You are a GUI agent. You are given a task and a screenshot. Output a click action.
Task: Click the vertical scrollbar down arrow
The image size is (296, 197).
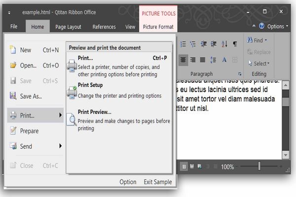286,155
